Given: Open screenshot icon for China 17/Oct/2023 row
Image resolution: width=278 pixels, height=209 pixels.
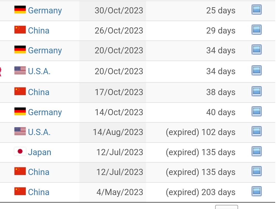Looking at the screenshot, I should 257,91.
